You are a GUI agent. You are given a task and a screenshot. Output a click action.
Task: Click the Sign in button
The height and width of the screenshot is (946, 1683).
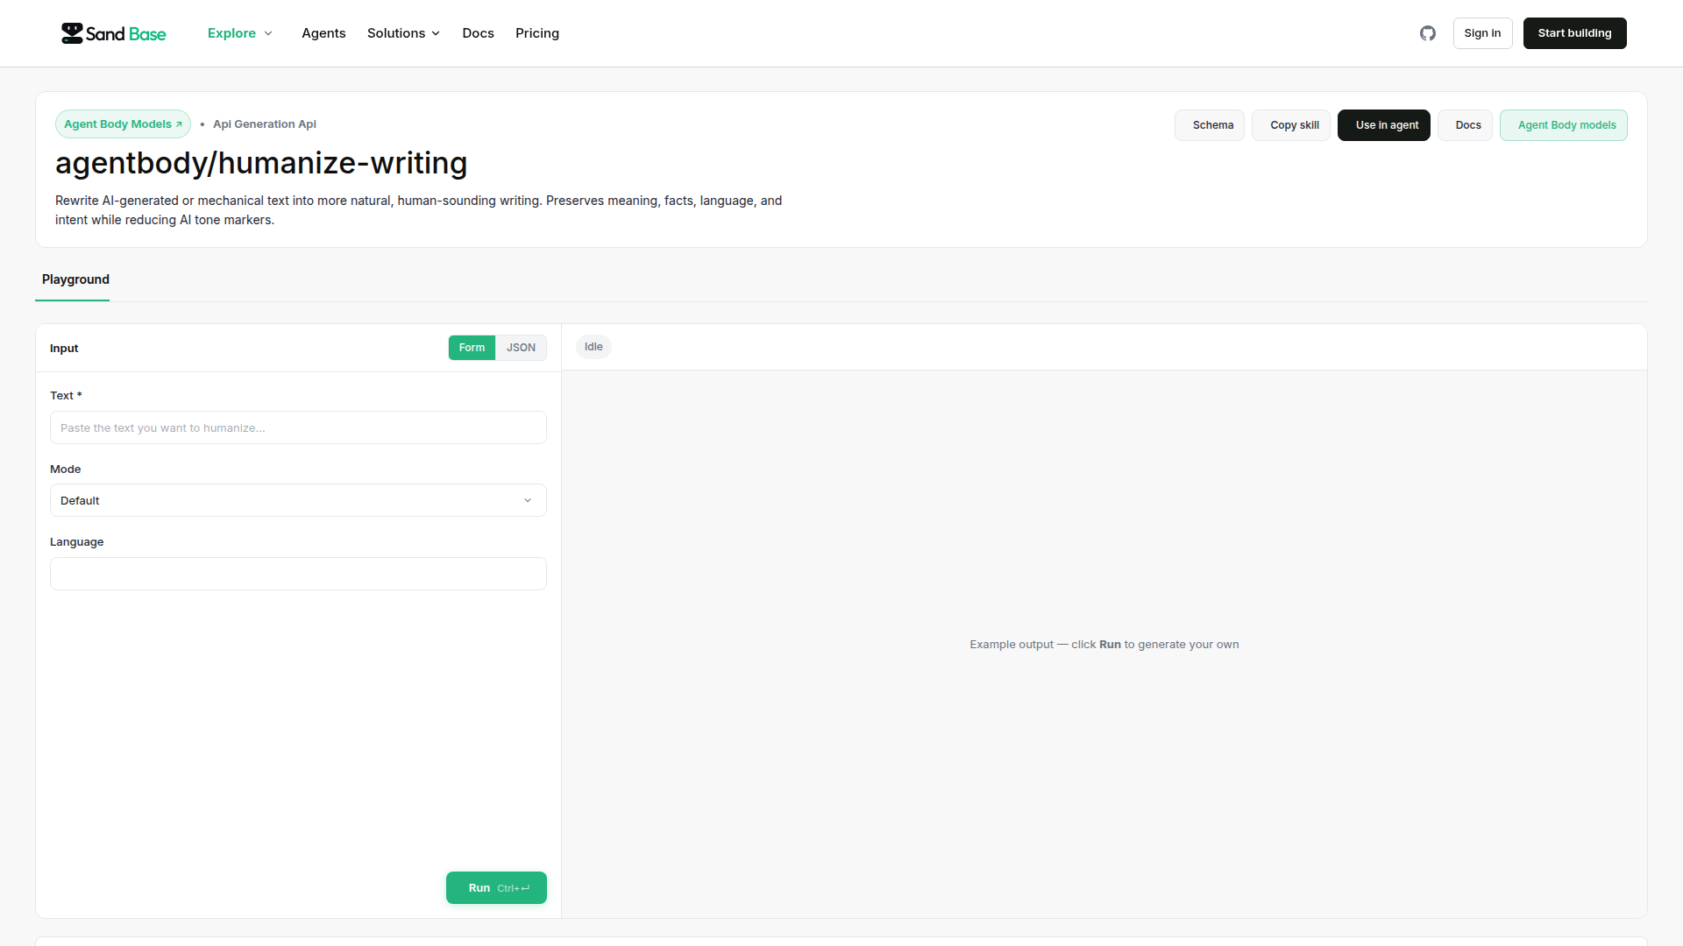[x=1482, y=33]
